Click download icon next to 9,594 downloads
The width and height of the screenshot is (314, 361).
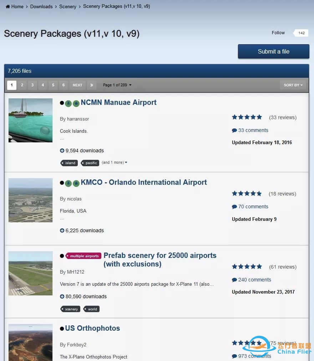[62, 151]
